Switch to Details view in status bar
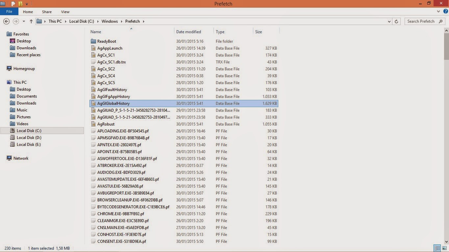The image size is (449, 252). 437,248
